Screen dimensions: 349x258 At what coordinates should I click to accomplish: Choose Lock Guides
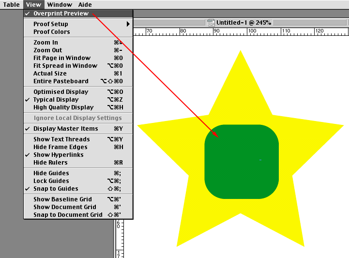pos(78,181)
